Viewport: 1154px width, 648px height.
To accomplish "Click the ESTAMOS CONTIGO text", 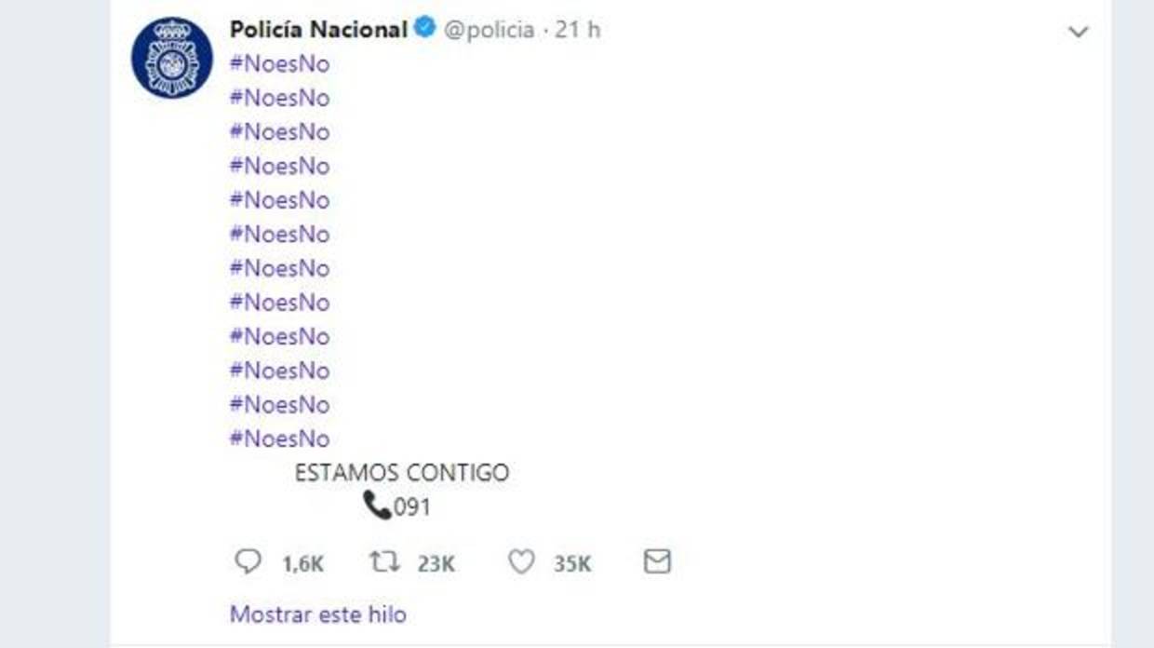I will tap(402, 473).
